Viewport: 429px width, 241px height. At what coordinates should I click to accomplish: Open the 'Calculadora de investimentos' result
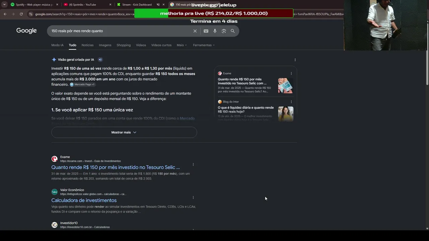tap(84, 200)
